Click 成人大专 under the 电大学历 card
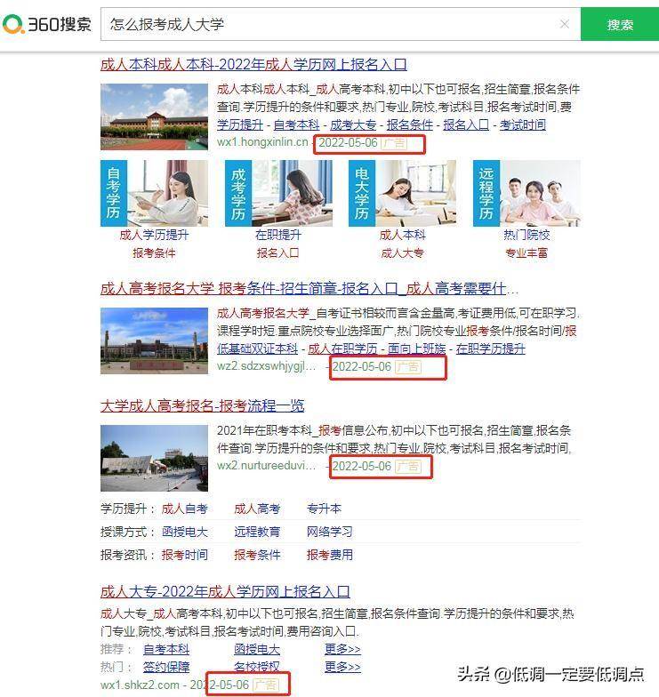This screenshot has height=697, width=659. click(x=402, y=252)
